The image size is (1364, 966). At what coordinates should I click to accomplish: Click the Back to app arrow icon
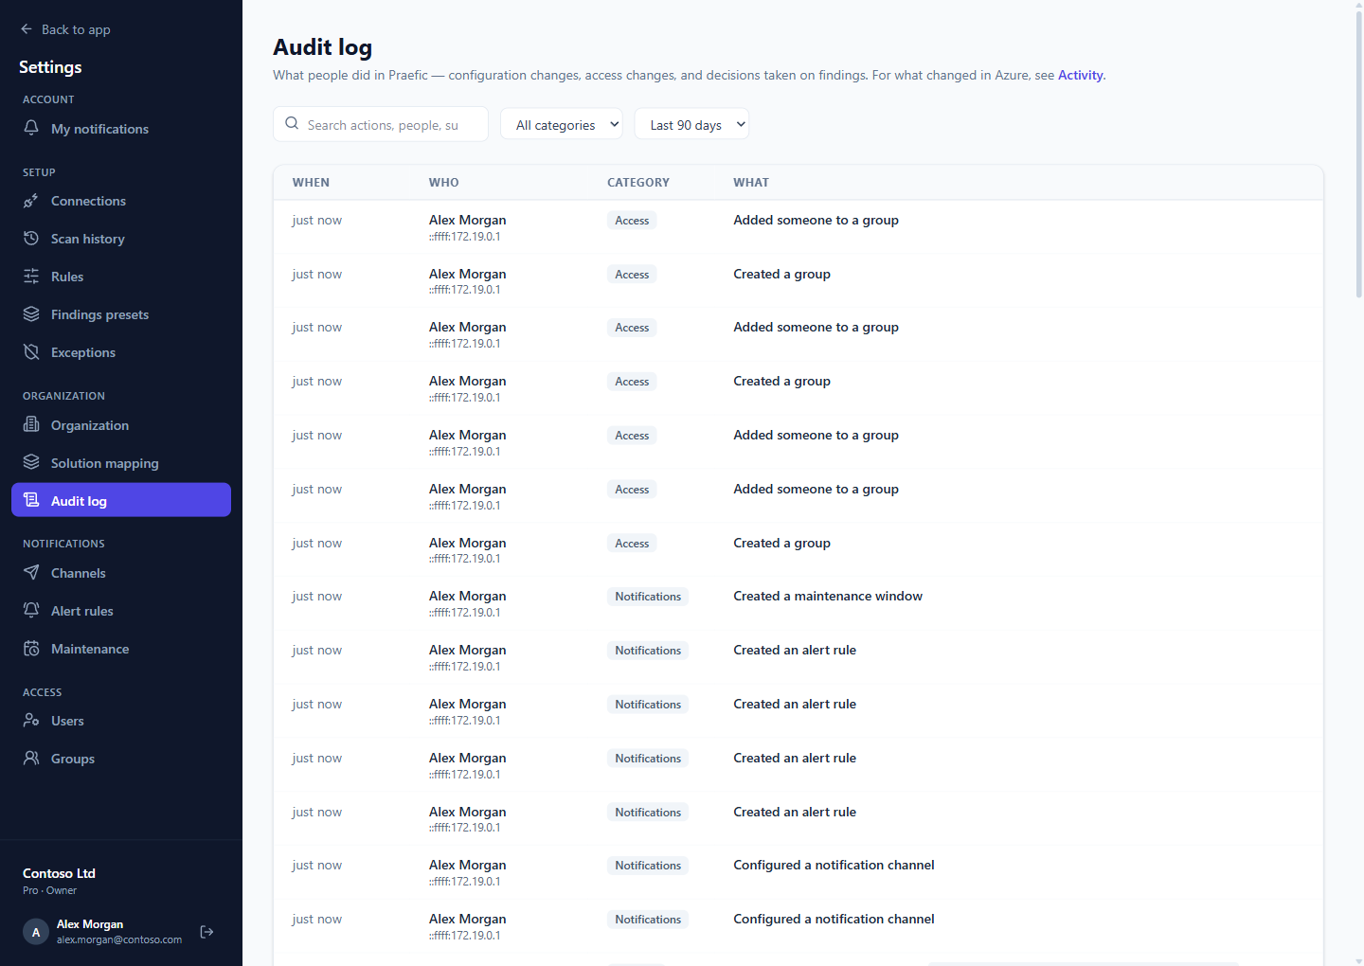point(27,29)
